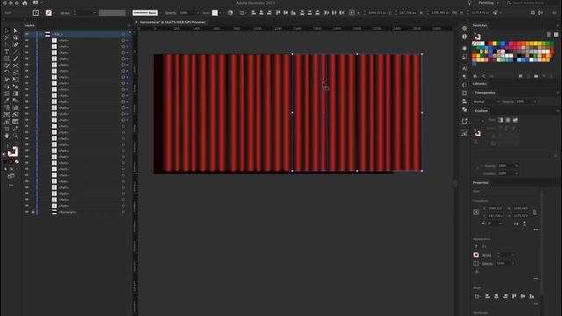The width and height of the screenshot is (562, 316).
Task: Select the Blend tool
Action: (x=16, y=101)
